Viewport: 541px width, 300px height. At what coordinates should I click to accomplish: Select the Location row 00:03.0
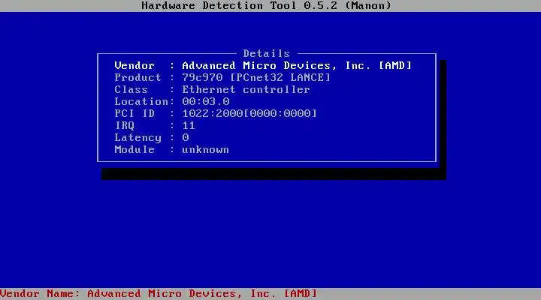coord(266,101)
